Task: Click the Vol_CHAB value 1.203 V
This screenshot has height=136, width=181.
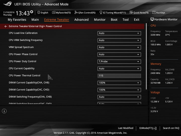Action: pos(169,73)
